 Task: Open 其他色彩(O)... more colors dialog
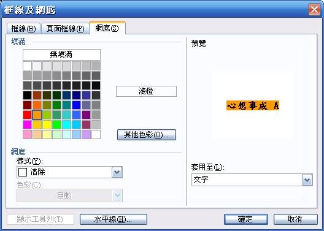click(147, 135)
